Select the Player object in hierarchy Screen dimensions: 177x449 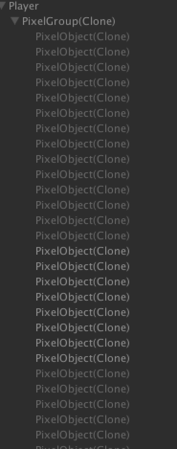click(x=24, y=6)
